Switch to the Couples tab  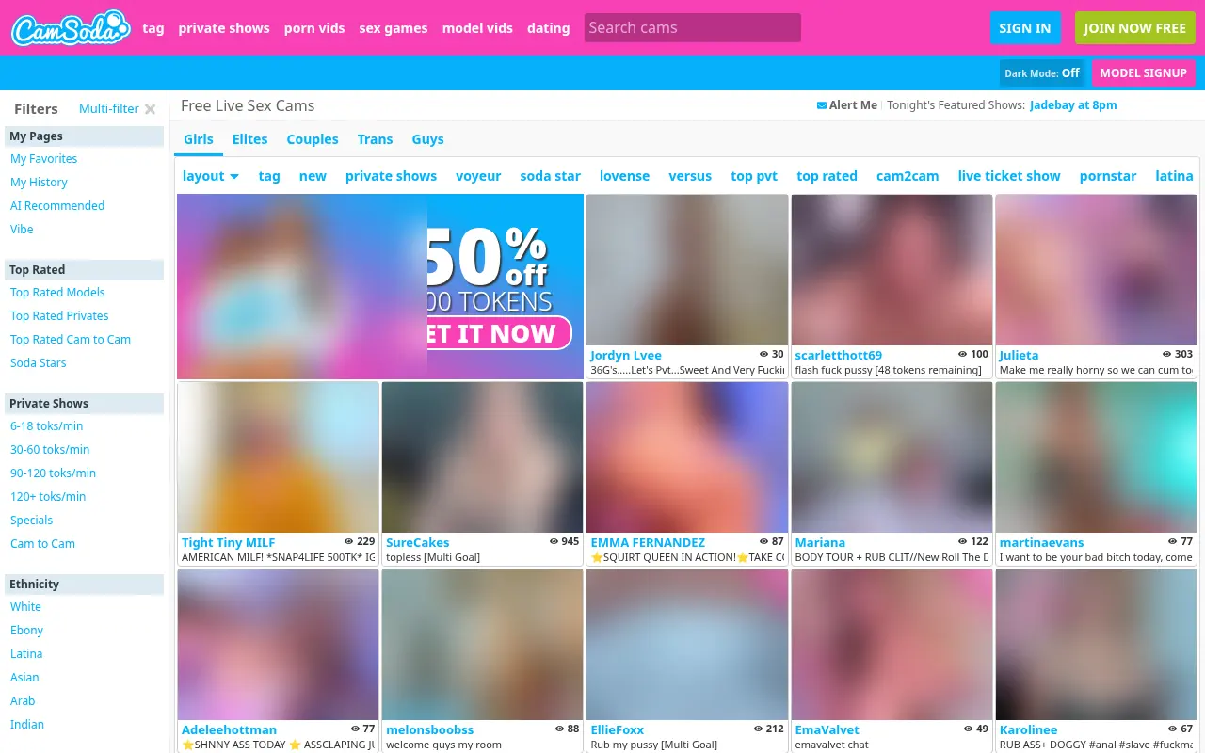click(x=313, y=139)
